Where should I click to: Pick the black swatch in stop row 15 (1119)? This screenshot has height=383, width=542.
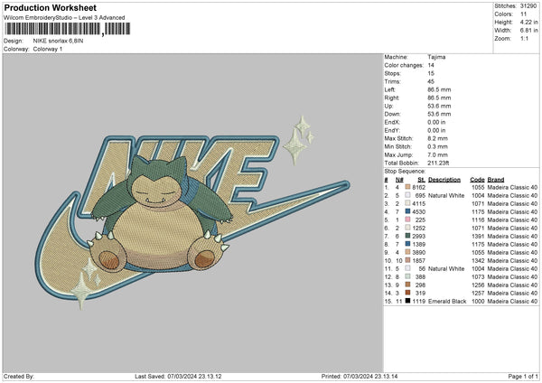[x=407, y=301]
